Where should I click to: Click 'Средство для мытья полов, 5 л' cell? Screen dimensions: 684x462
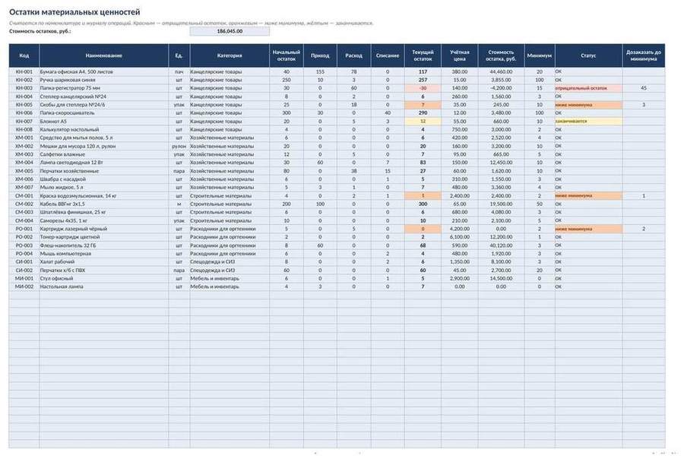(x=104, y=138)
